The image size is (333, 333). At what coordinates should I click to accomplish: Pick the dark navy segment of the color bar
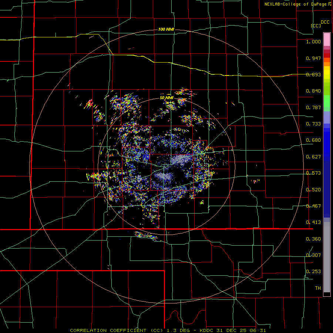[327, 189]
